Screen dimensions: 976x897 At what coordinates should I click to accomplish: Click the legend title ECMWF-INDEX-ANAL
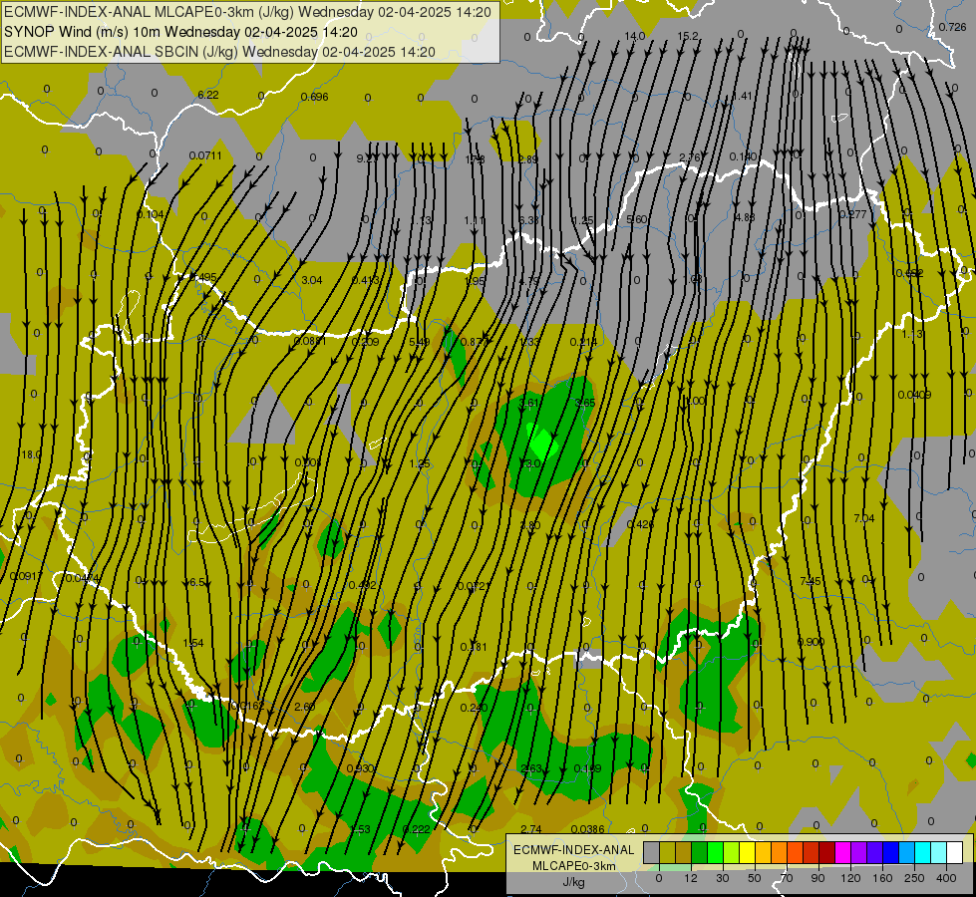(574, 850)
